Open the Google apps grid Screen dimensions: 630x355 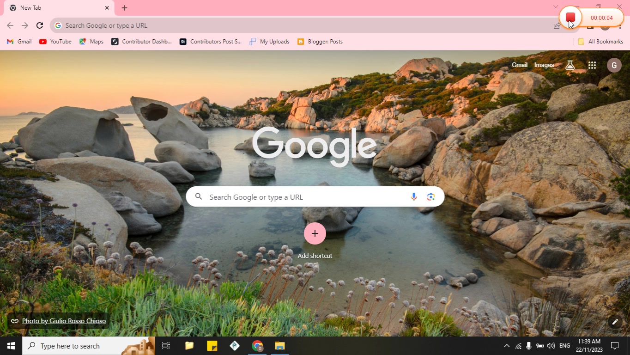pyautogui.click(x=592, y=65)
